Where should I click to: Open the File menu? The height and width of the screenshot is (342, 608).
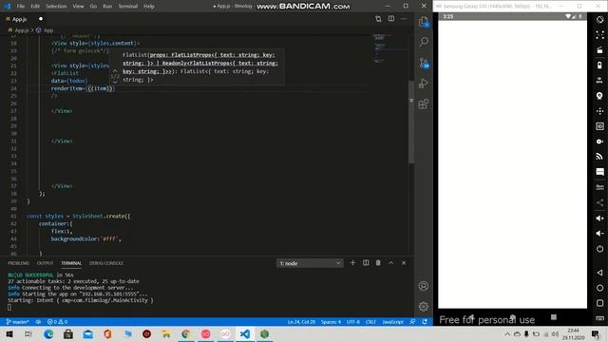pyautogui.click(x=21, y=7)
